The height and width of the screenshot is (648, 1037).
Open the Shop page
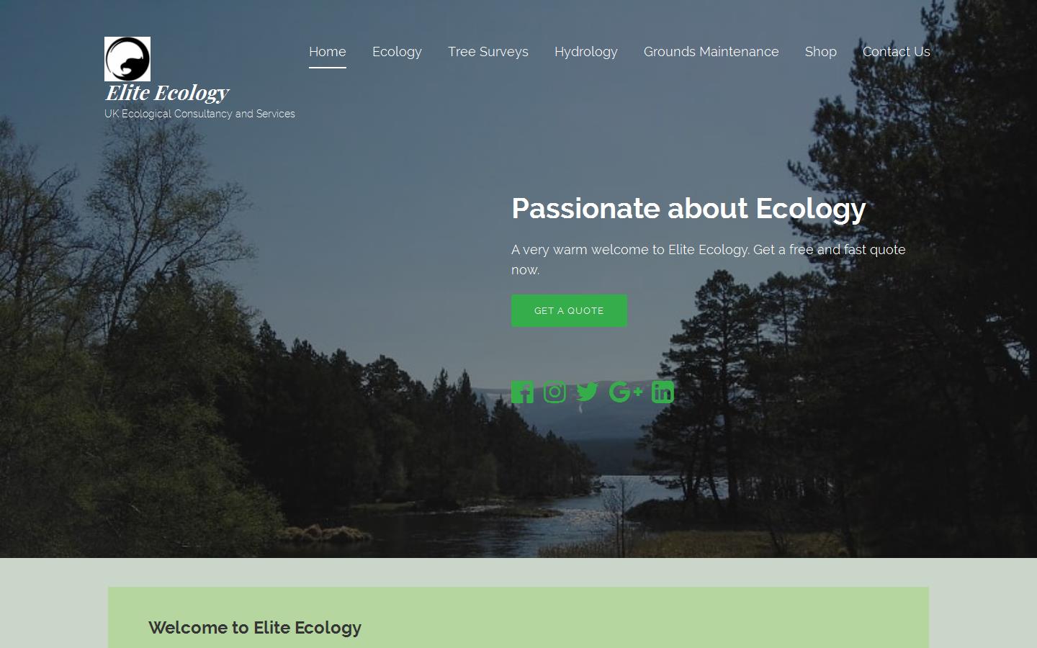coord(821,52)
